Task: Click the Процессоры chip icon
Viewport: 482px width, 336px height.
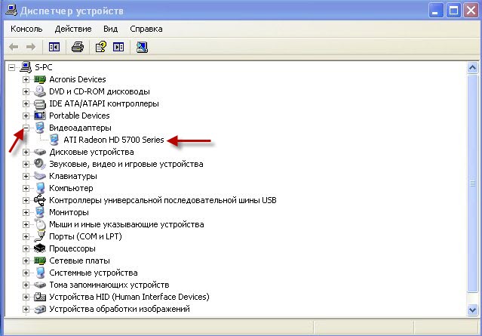Action: click(40, 248)
